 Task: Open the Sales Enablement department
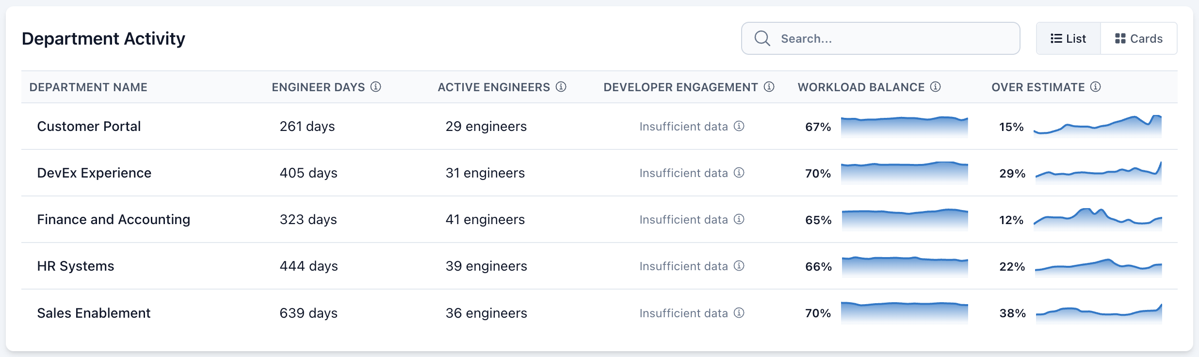(94, 313)
